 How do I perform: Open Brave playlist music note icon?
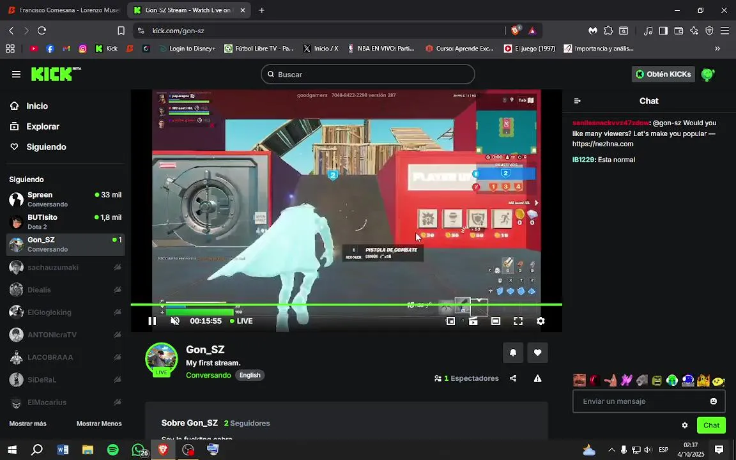[648, 31]
